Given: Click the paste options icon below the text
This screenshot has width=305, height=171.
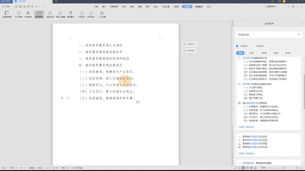Looking at the screenshot, I should click(x=138, y=102).
